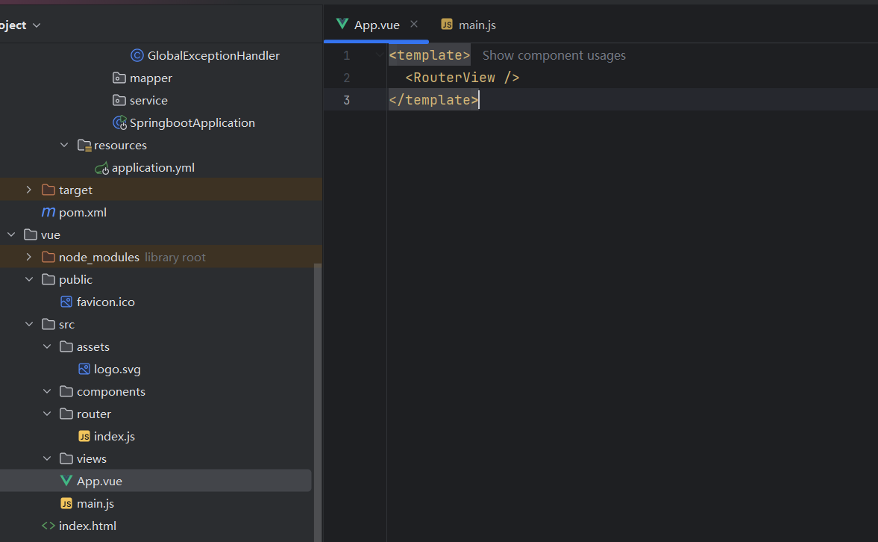Image resolution: width=878 pixels, height=542 pixels.
Task: Click the Spring leaf icon on application.yml
Action: [x=101, y=167]
